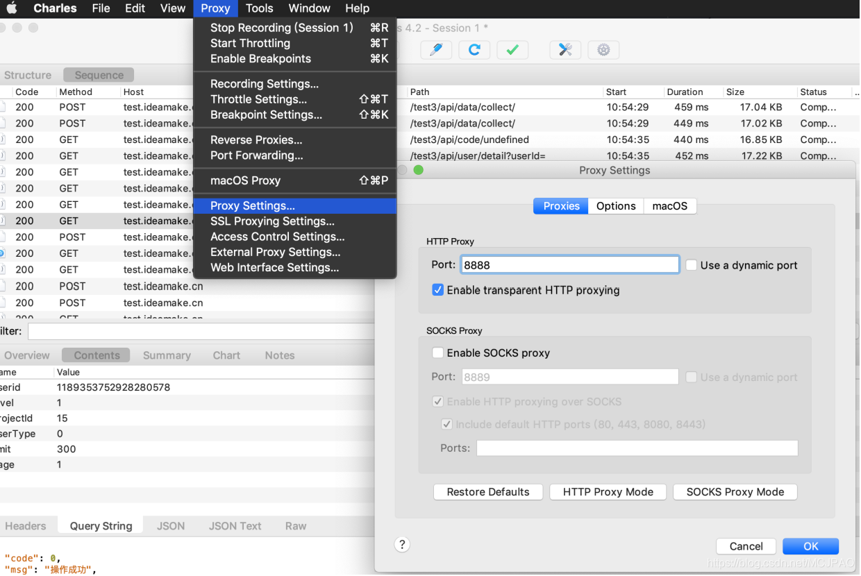Switch to Structure view tab
Viewport: 861px width, 576px height.
pyautogui.click(x=28, y=75)
